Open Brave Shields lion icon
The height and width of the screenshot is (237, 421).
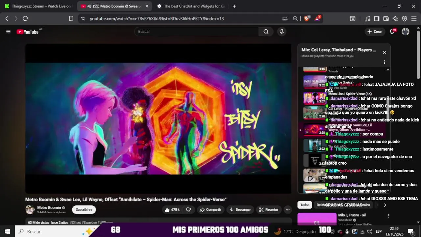pyautogui.click(x=307, y=19)
